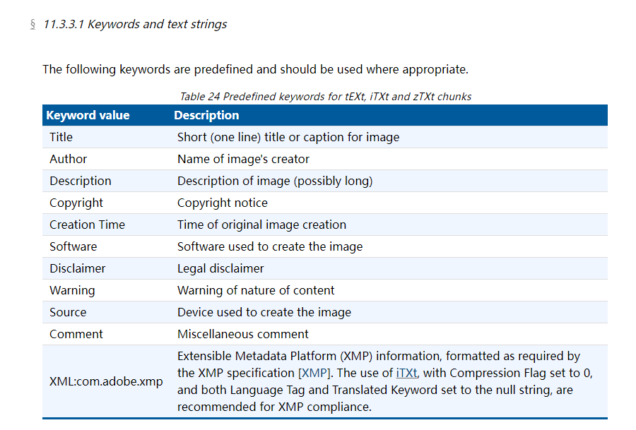Click 'Legal disclaimer' description cell
The image size is (636, 430).
[389, 268]
